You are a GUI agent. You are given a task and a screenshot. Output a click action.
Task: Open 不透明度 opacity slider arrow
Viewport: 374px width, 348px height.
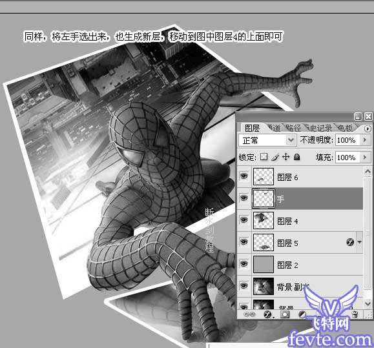coord(365,140)
